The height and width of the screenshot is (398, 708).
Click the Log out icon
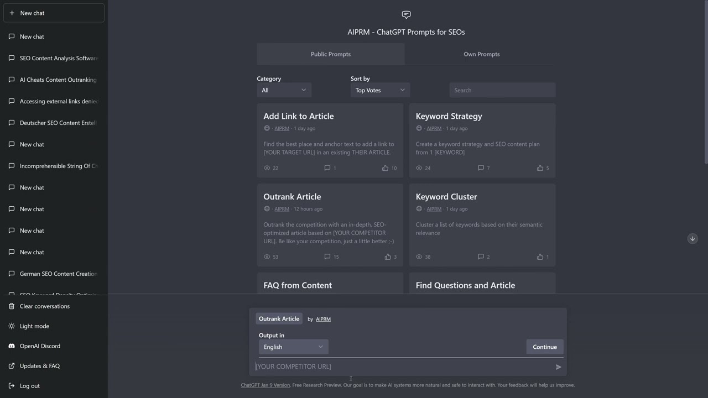pos(11,385)
